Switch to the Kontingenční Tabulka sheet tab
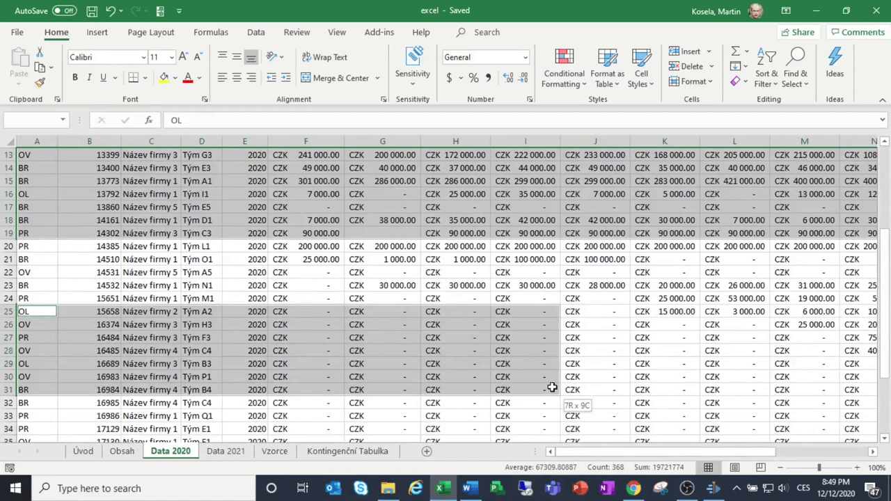Image resolution: width=891 pixels, height=501 pixels. tap(347, 451)
